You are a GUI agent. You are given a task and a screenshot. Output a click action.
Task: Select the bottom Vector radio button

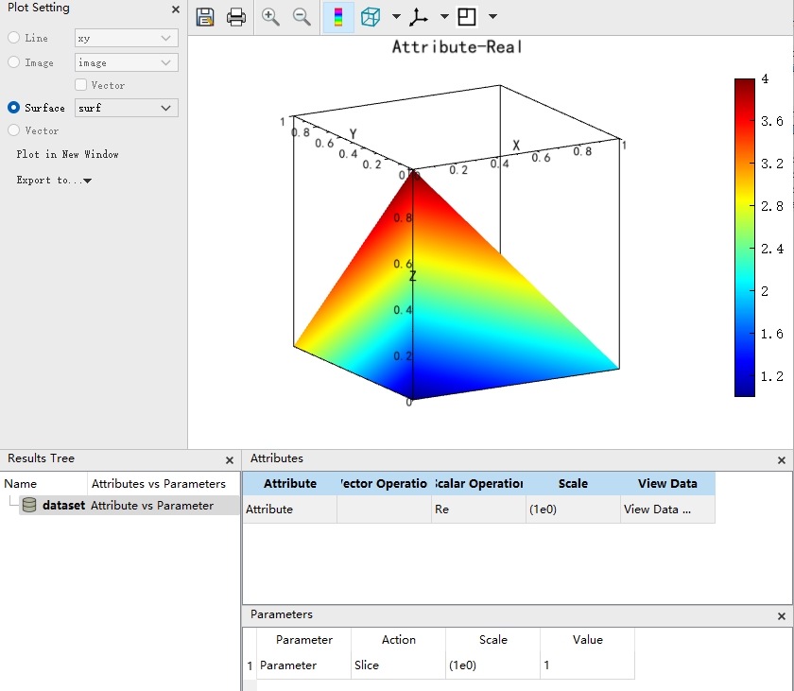13,130
